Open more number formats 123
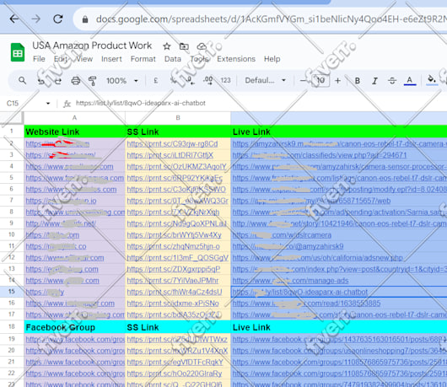Image resolution: width=447 pixels, height=387 pixels. (x=225, y=81)
